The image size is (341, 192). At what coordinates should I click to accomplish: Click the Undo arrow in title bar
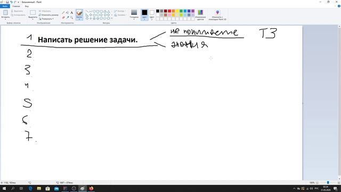[11, 2]
